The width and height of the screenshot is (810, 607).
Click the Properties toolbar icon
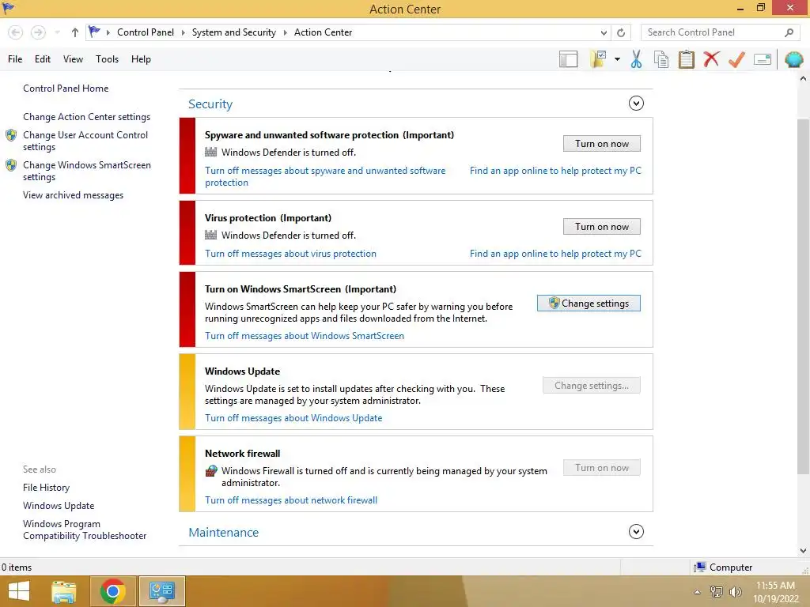[763, 59]
